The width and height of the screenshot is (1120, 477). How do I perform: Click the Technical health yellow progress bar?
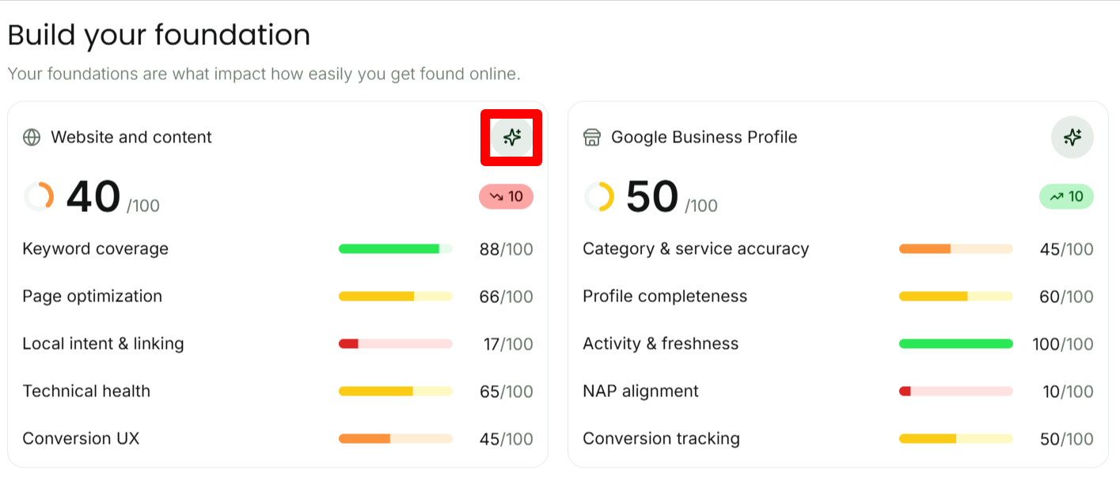click(396, 392)
